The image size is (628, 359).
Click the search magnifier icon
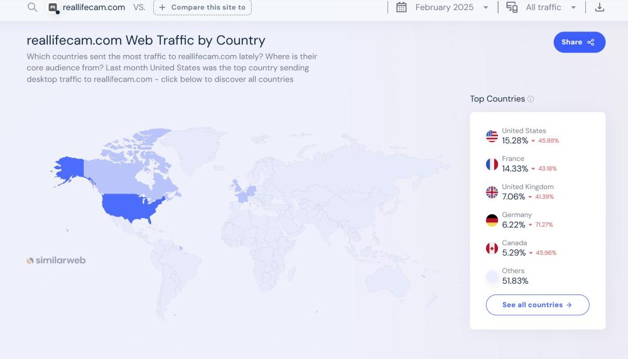pos(33,8)
